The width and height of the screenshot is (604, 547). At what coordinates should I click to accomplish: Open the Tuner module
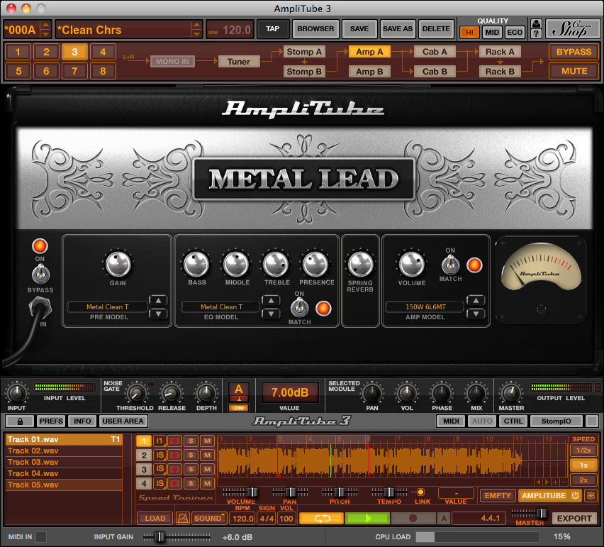point(239,62)
